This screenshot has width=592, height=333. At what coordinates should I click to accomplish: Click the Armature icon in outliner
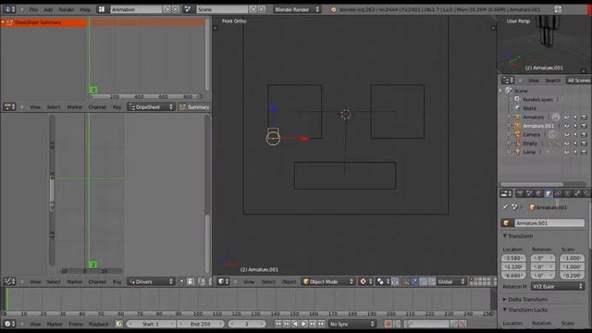point(518,117)
